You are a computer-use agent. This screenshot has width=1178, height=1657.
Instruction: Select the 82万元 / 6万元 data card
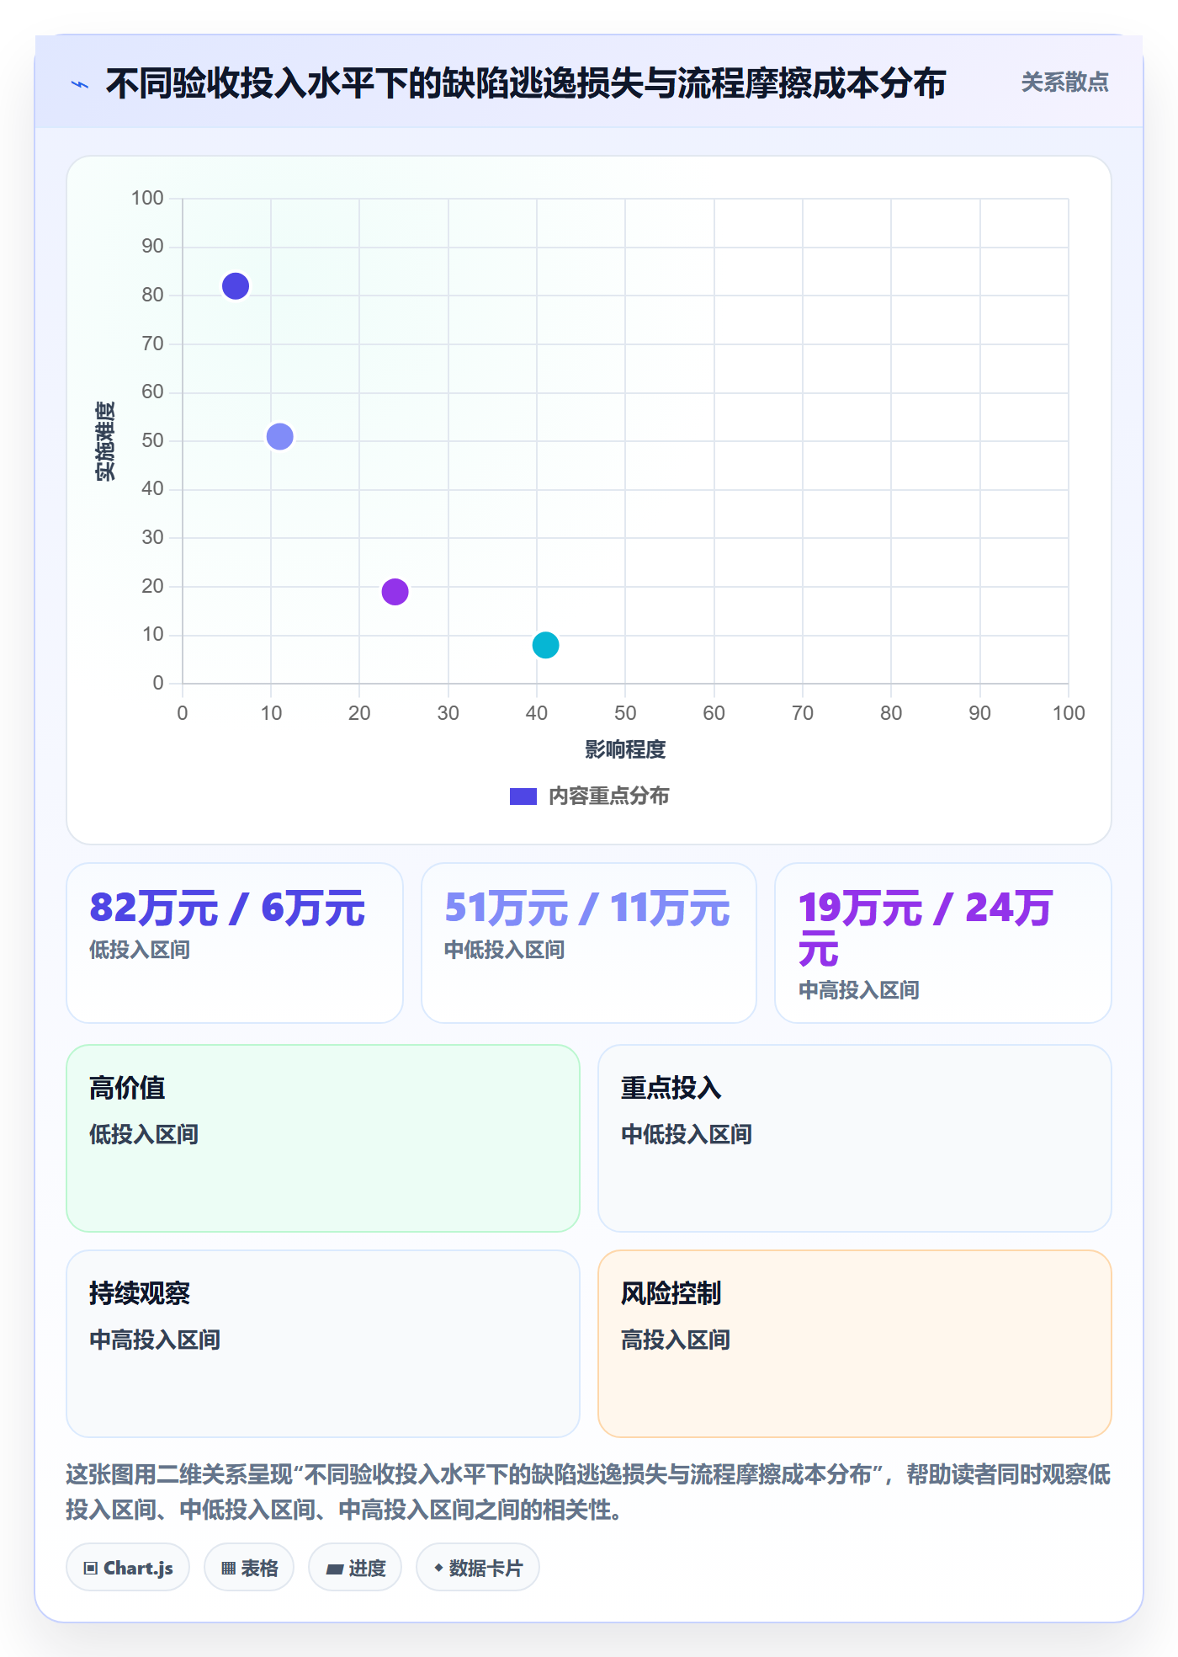pyautogui.click(x=235, y=943)
